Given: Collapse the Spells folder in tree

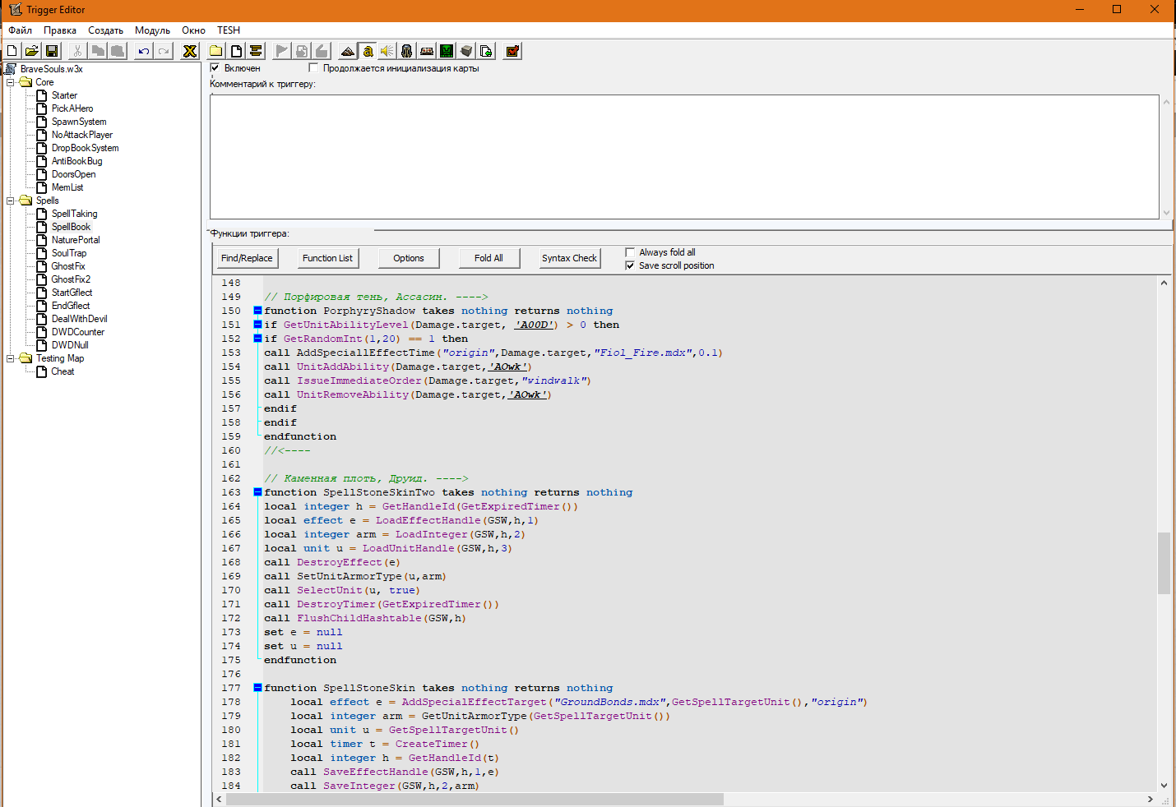Looking at the screenshot, I should click(11, 201).
